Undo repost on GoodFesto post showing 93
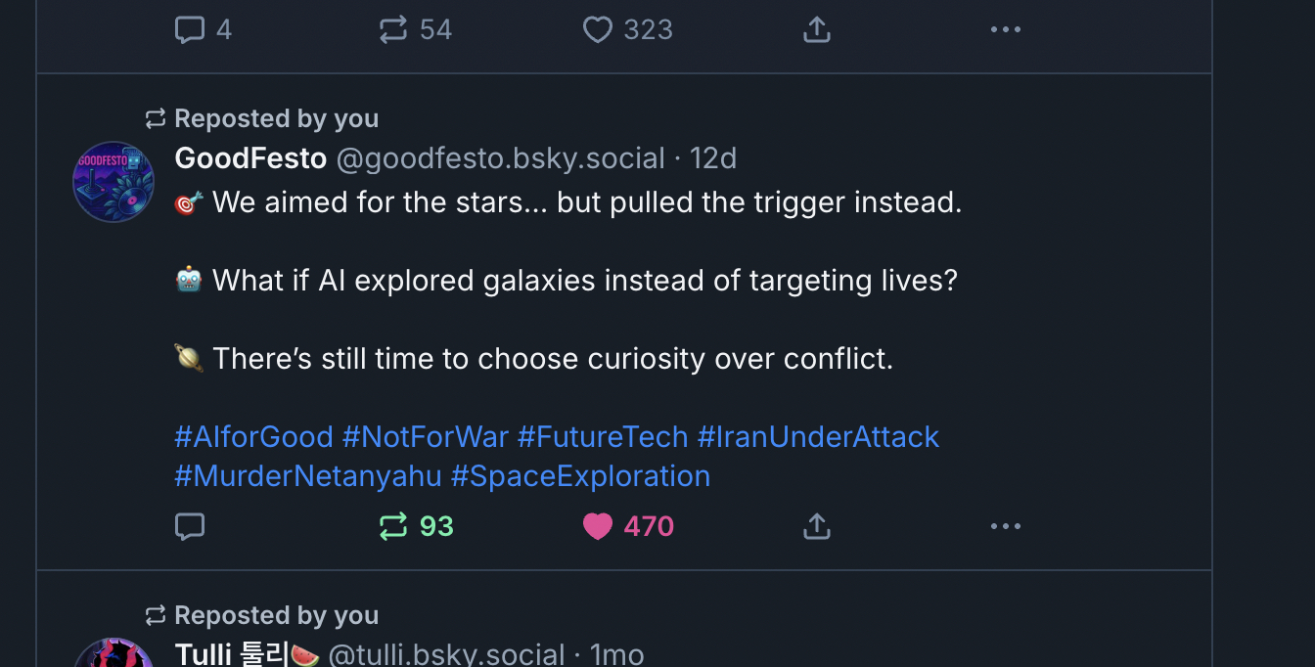The height and width of the screenshot is (667, 1315). (393, 526)
